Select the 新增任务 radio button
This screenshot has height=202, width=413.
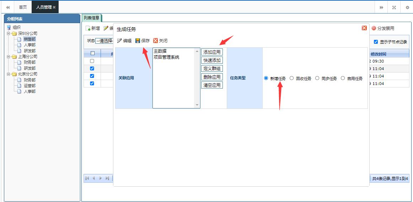pos(266,78)
